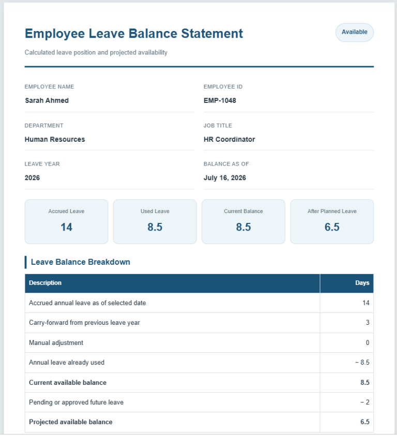Image resolution: width=397 pixels, height=436 pixels.
Task: Select the employee ID EMP-1048
Action: click(x=220, y=100)
